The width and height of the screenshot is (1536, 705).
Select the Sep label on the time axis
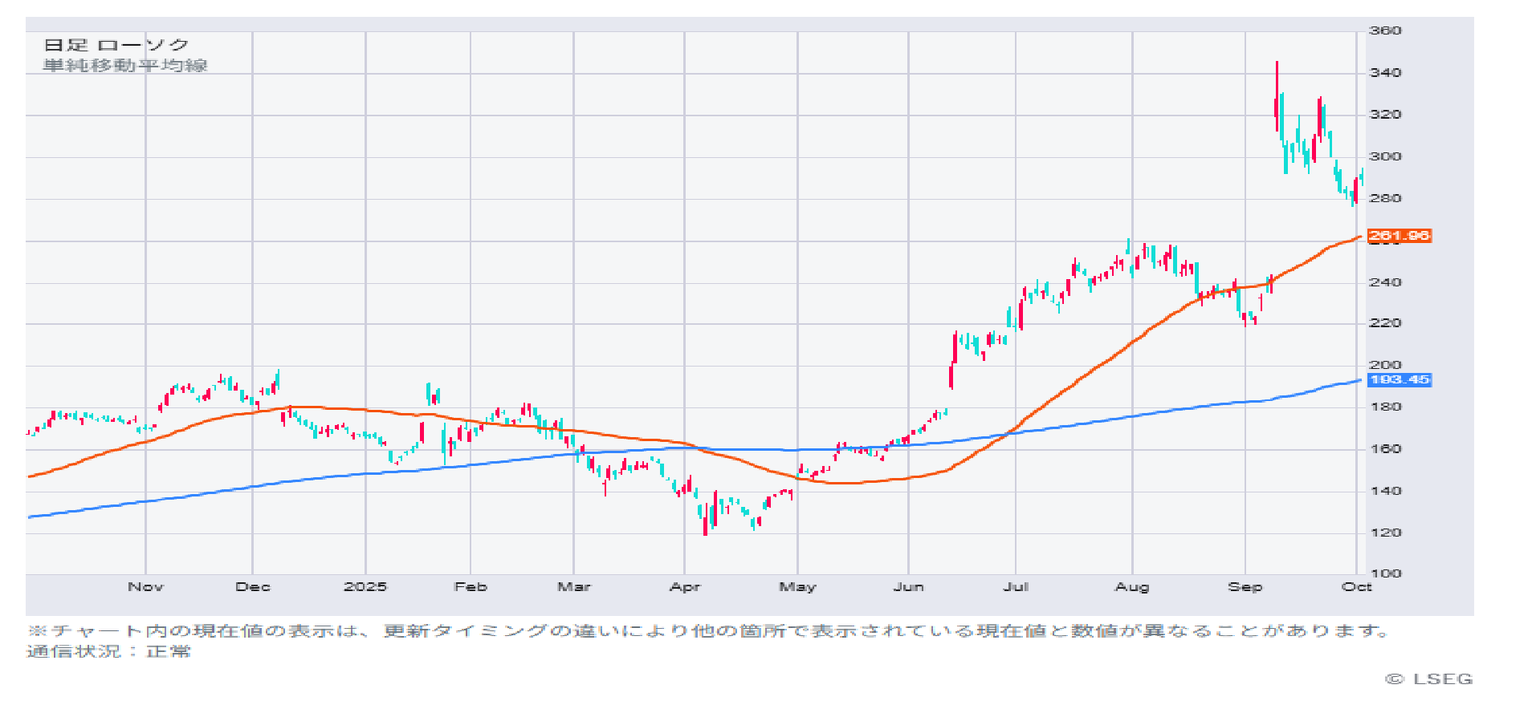coord(1245,587)
